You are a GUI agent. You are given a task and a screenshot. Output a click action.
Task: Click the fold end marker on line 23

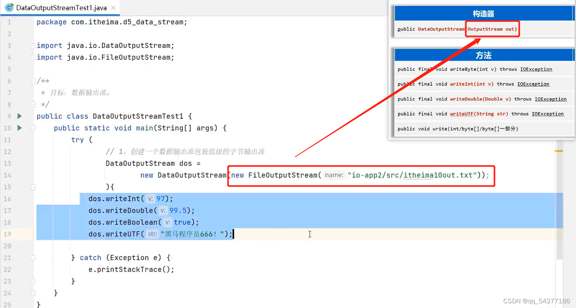click(33, 281)
